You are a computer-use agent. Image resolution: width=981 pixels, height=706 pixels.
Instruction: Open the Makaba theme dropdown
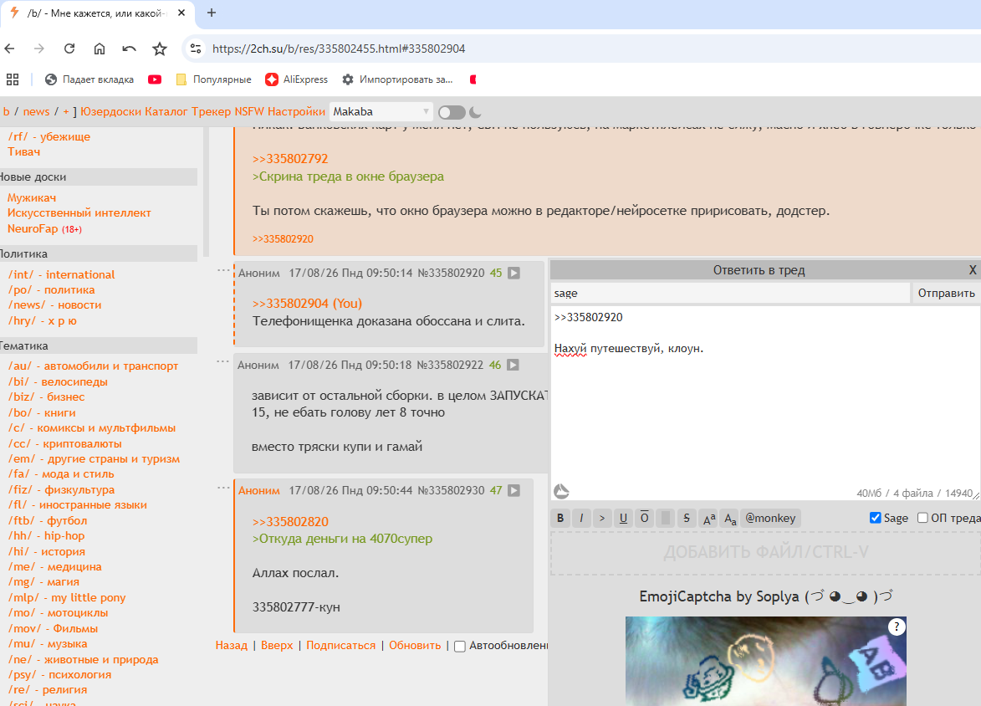point(381,111)
